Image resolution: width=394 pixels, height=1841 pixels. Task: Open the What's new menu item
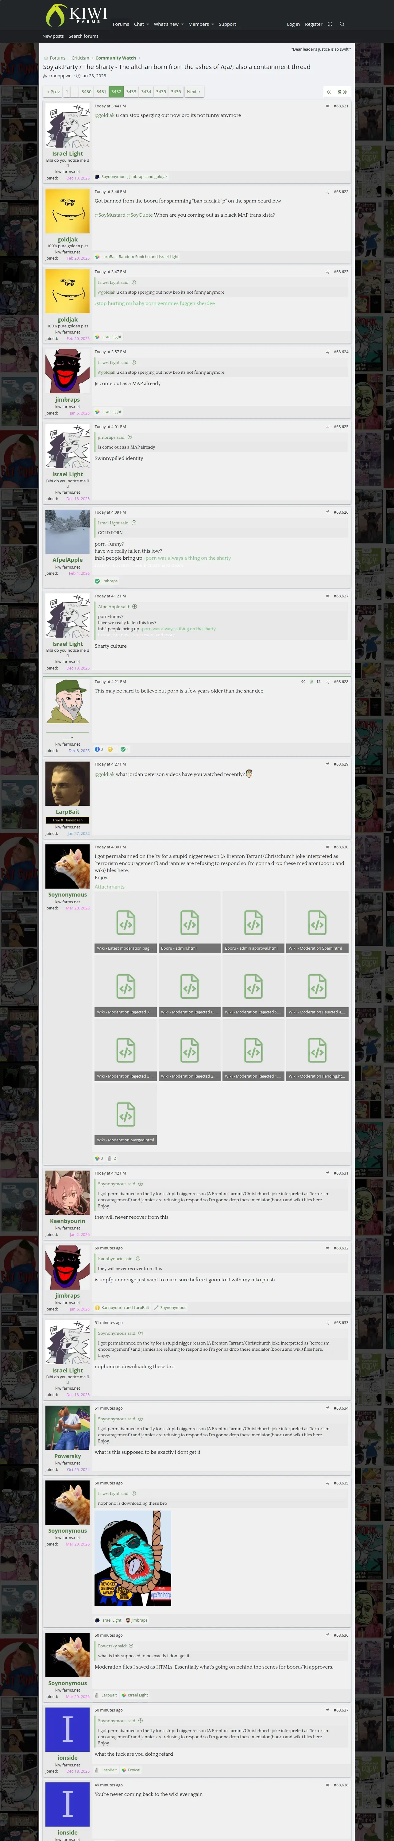[x=166, y=24]
